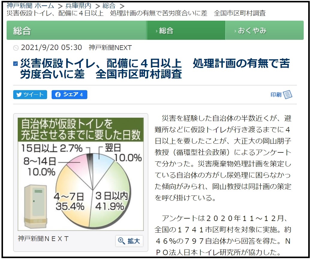This screenshot has width=310, height=259.
Task: Click the pie chart image thumbnail
Action: point(80,174)
